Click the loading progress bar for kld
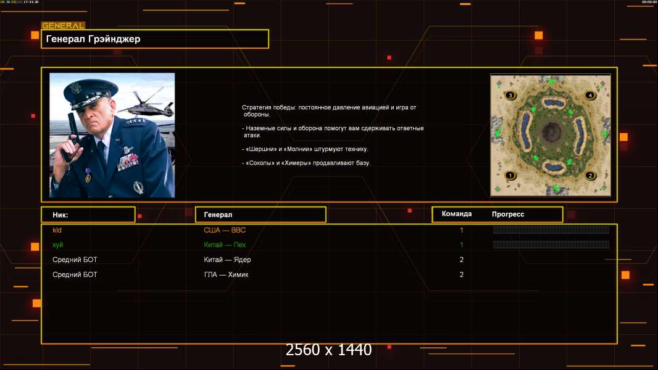The height and width of the screenshot is (370, 658). 551,230
